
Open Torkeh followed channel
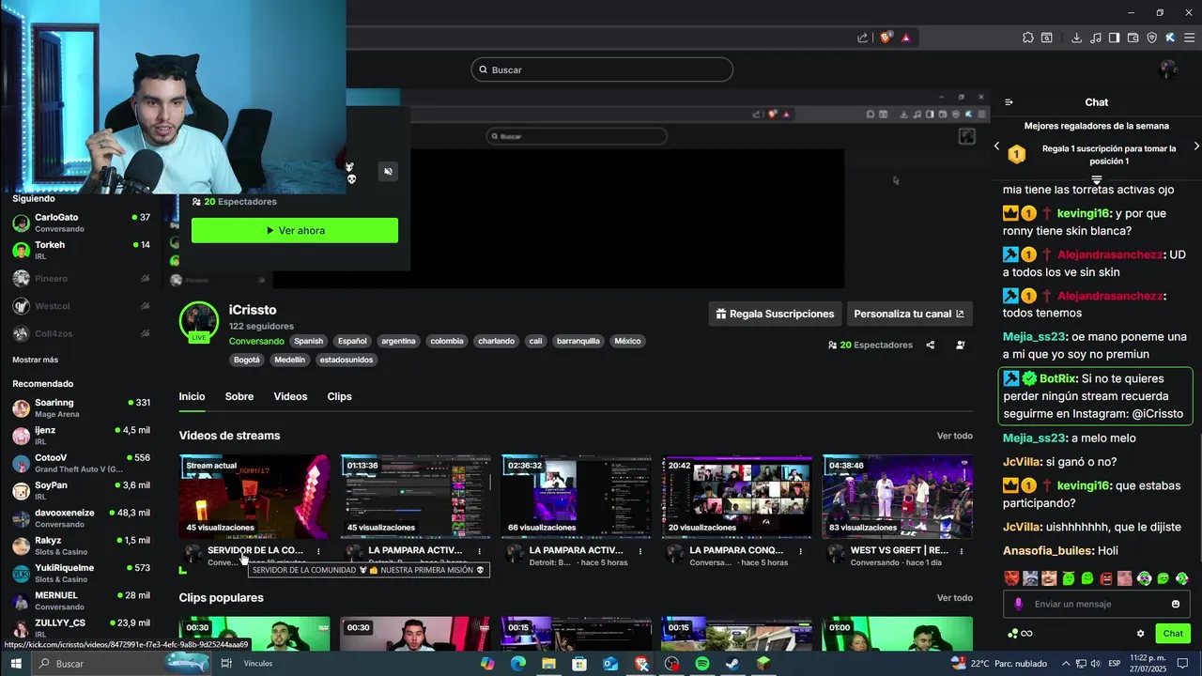pos(82,250)
